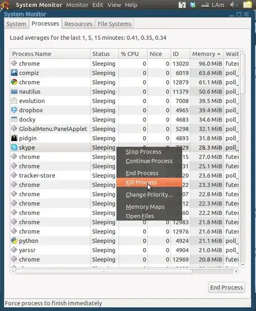The width and height of the screenshot is (256, 311).
Task: Click the horizontal scrollbar under process list
Action: click(124, 271)
